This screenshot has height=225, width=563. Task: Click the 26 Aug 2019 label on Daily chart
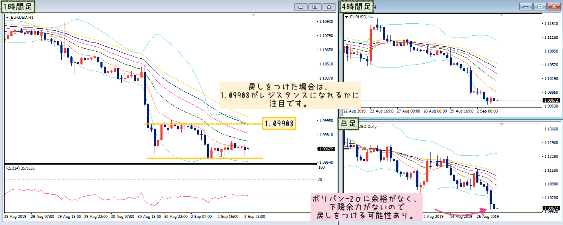487,217
